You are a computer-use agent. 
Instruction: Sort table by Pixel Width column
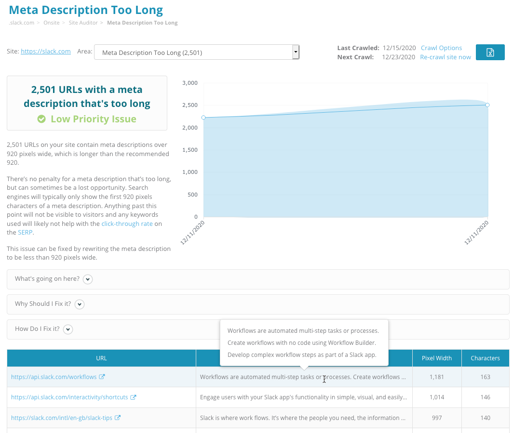pyautogui.click(x=437, y=358)
